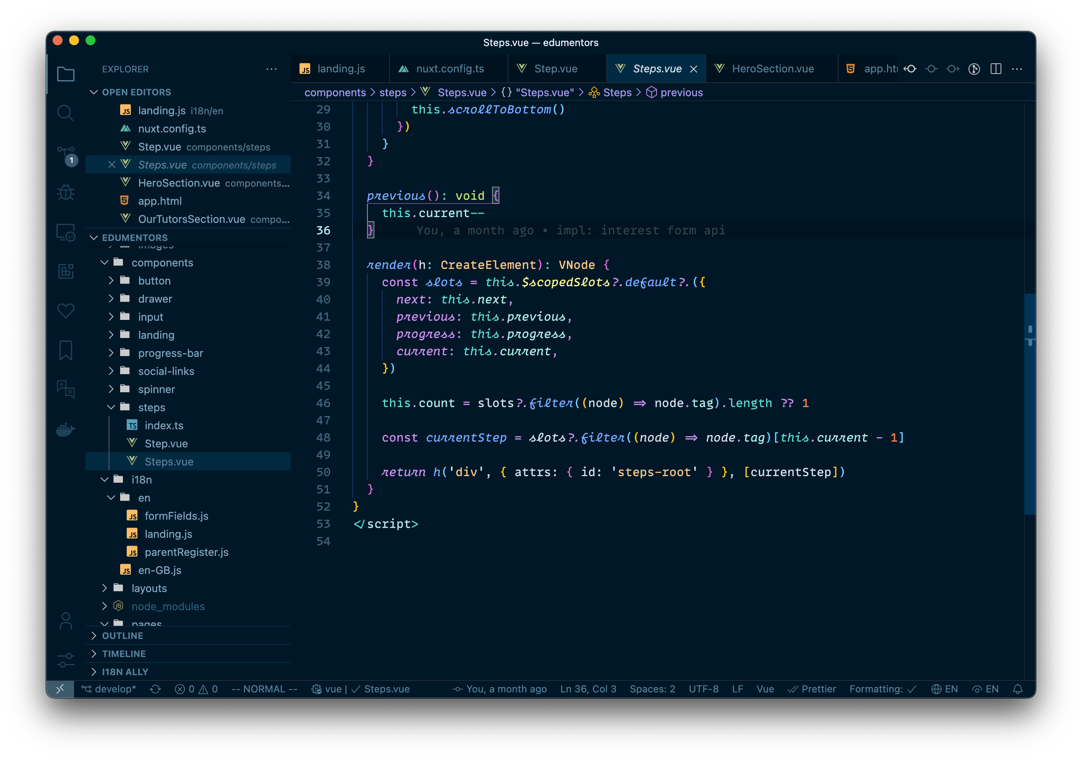Expand the button folder
Image resolution: width=1082 pixels, height=759 pixels.
[111, 280]
